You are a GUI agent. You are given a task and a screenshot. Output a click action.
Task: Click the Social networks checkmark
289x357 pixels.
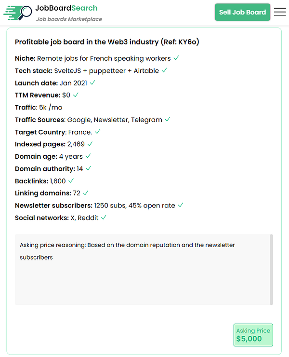pyautogui.click(x=104, y=218)
